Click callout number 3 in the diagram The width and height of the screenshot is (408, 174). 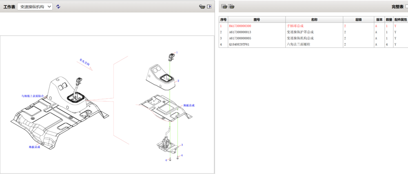[x=182, y=145]
